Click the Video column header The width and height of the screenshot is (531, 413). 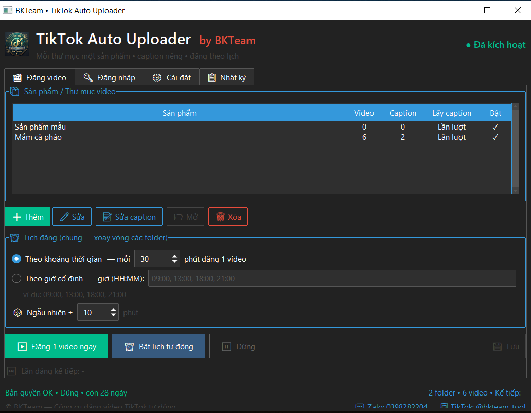(x=364, y=113)
